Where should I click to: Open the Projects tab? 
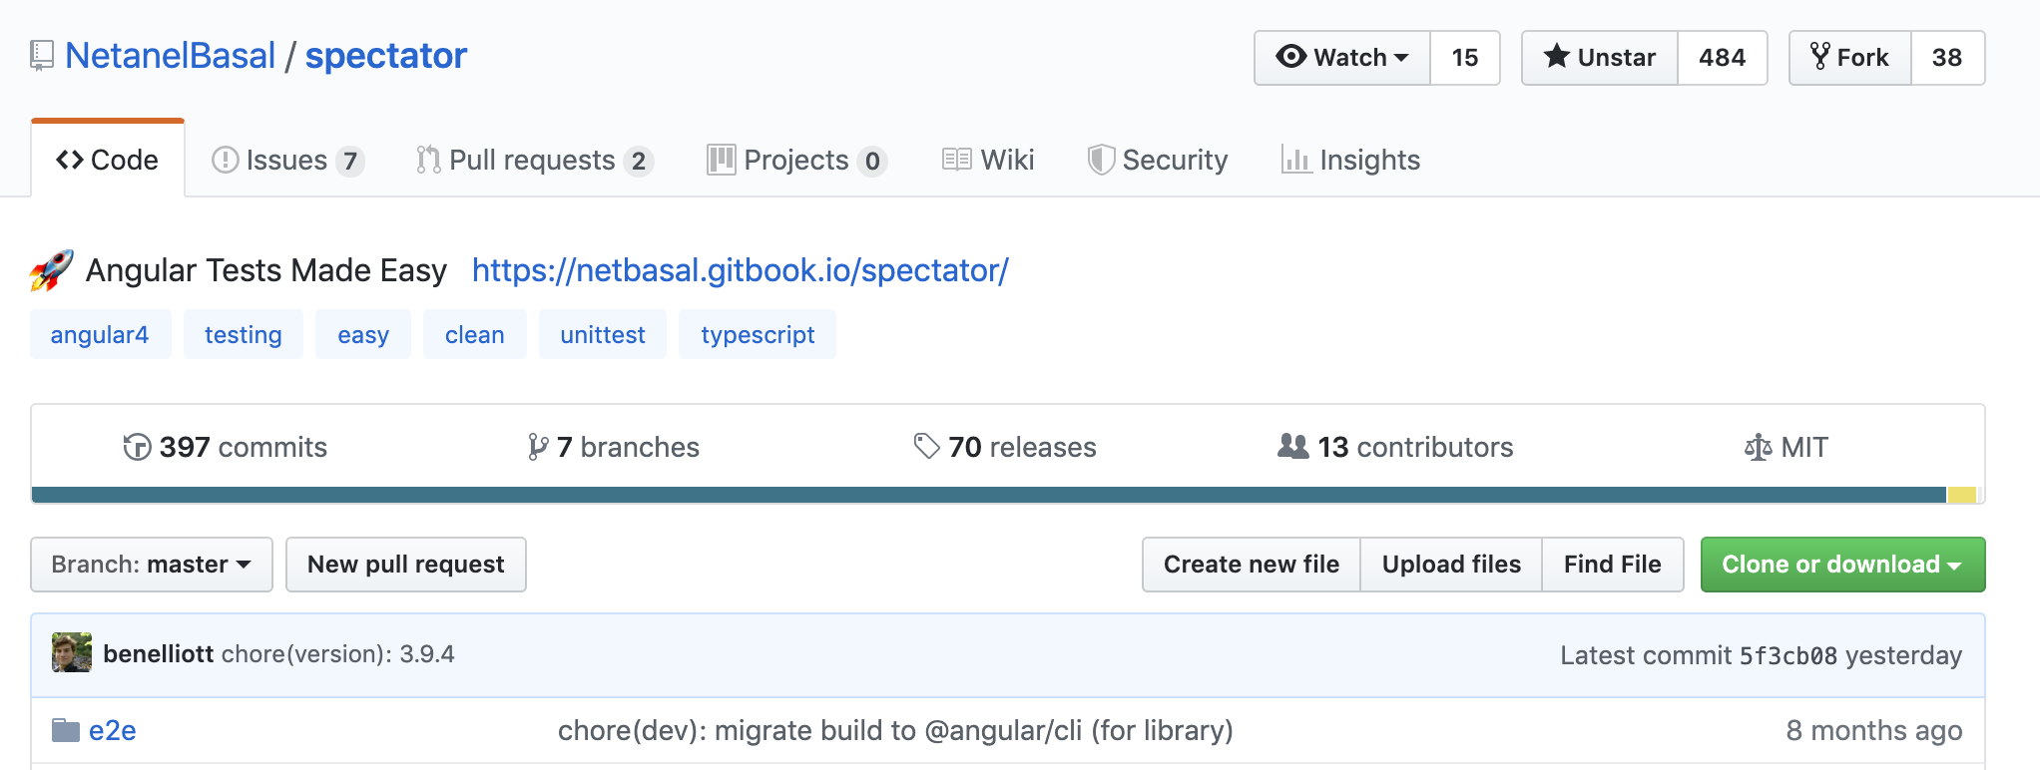(796, 160)
